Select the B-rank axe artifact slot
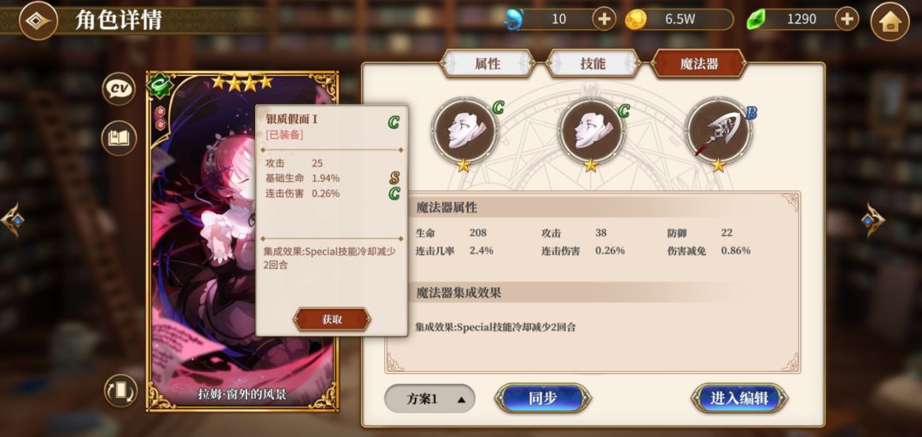Image resolution: width=922 pixels, height=437 pixels. (718, 131)
